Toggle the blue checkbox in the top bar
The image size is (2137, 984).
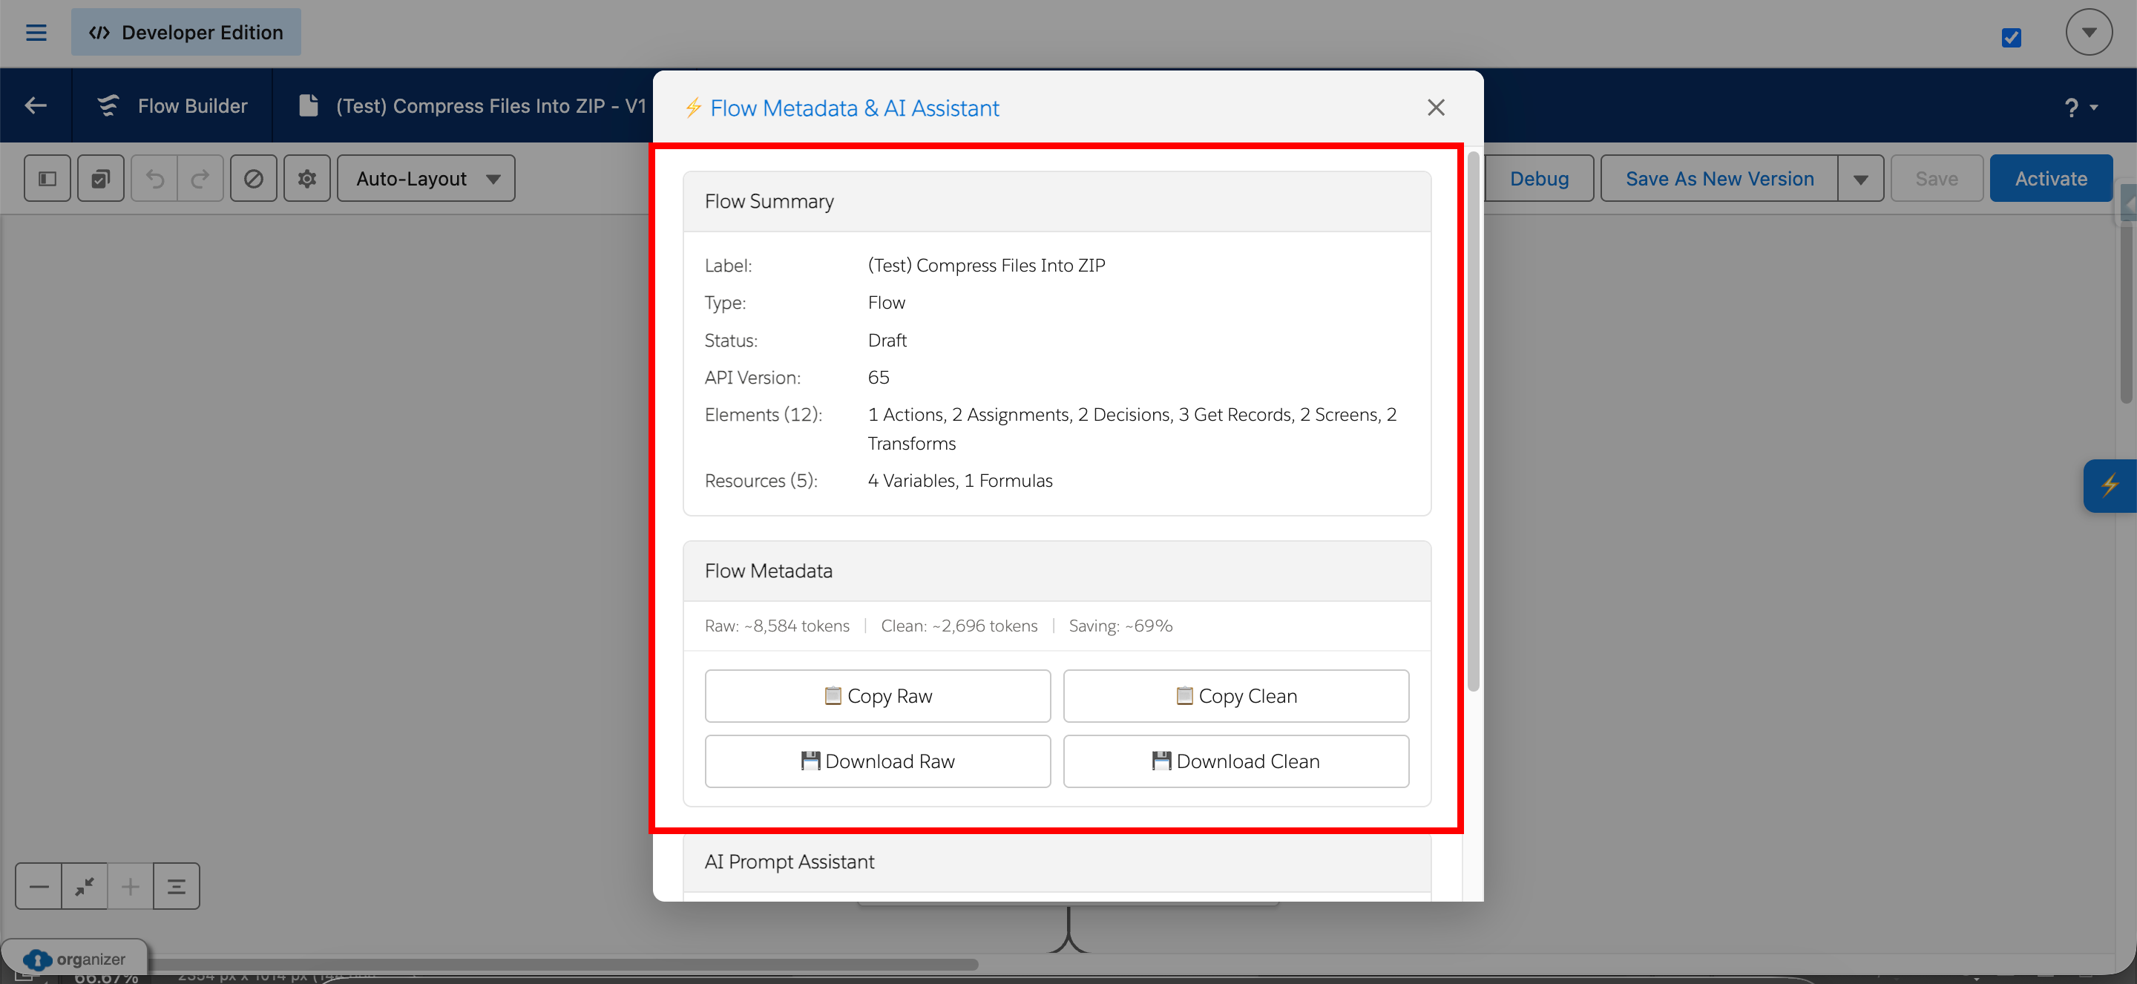2011,37
